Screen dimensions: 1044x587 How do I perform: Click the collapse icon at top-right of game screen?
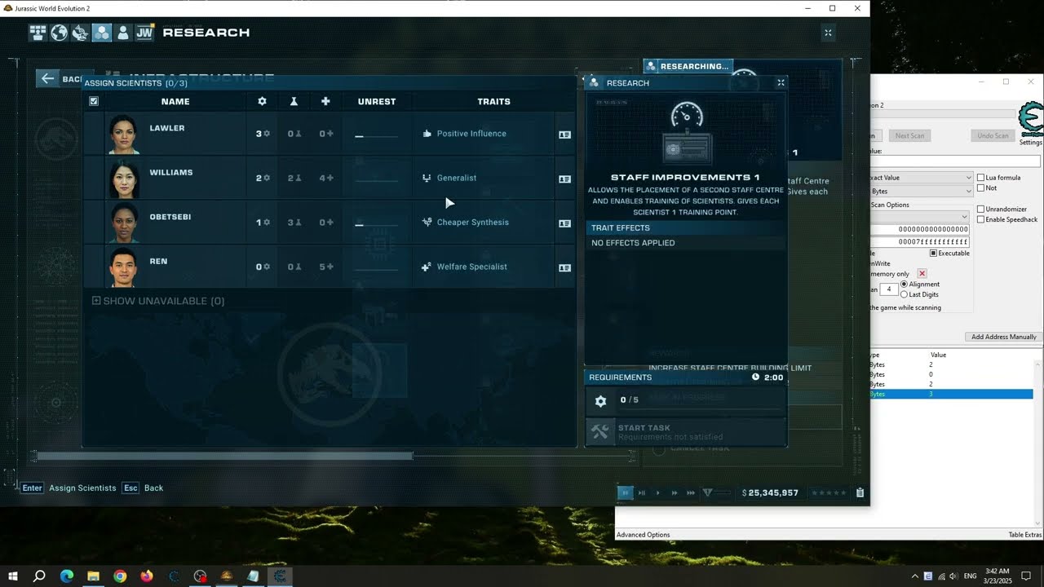828,33
